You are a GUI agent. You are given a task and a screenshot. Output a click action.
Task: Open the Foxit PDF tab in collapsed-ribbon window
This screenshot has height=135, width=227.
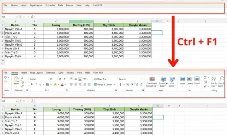point(97,6)
